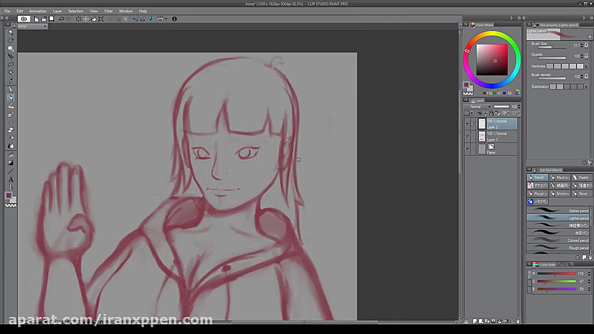Adjust the R red color slider
Image resolution: width=594 pixels, height=334 pixels.
(x=556, y=274)
